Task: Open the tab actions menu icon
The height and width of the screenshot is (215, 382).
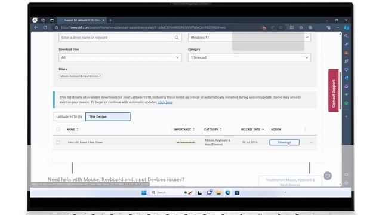Action: (52, 20)
